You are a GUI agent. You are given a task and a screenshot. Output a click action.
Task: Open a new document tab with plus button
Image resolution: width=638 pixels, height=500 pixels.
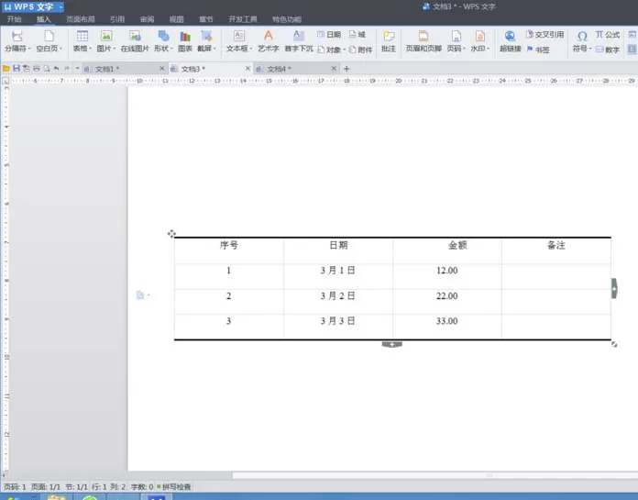346,69
